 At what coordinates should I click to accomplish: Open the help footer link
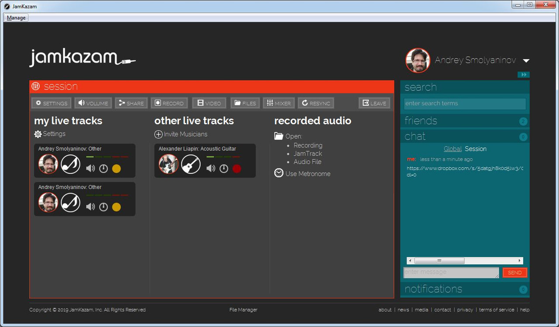coord(524,310)
